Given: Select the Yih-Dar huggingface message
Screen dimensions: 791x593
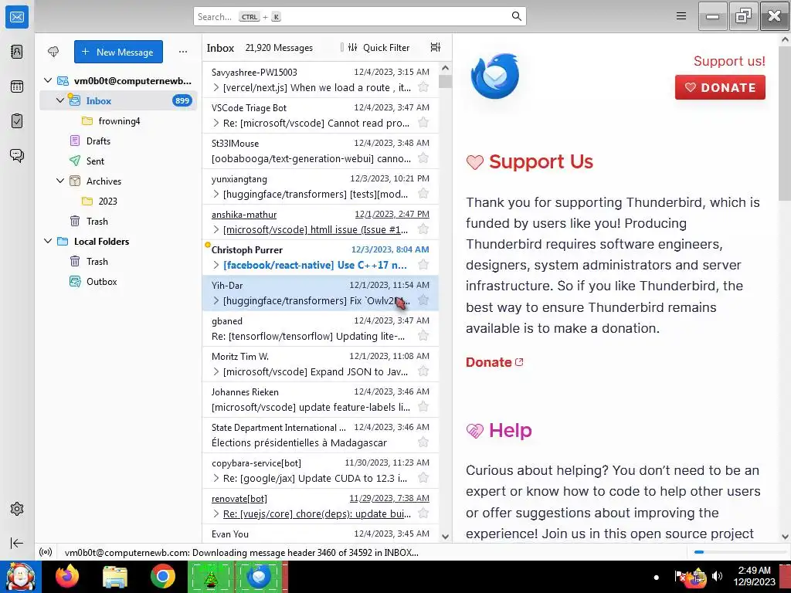Looking at the screenshot, I should (321, 293).
